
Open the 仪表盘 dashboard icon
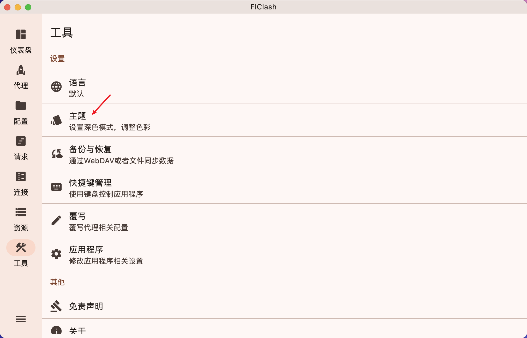21,34
